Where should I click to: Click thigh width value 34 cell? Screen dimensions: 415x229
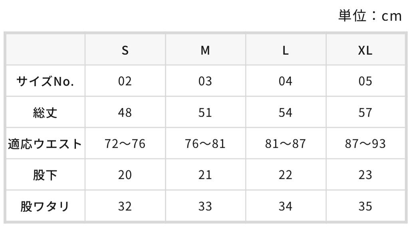pos(285,207)
